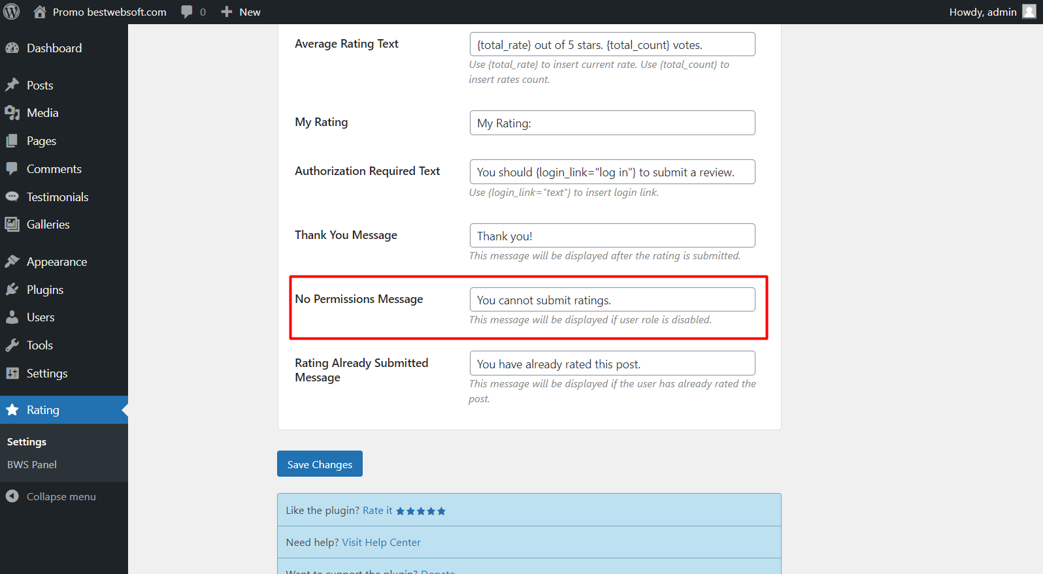Click the Promo bestwebsoft.com site link
Viewport: 1043px width, 574px height.
pos(110,12)
